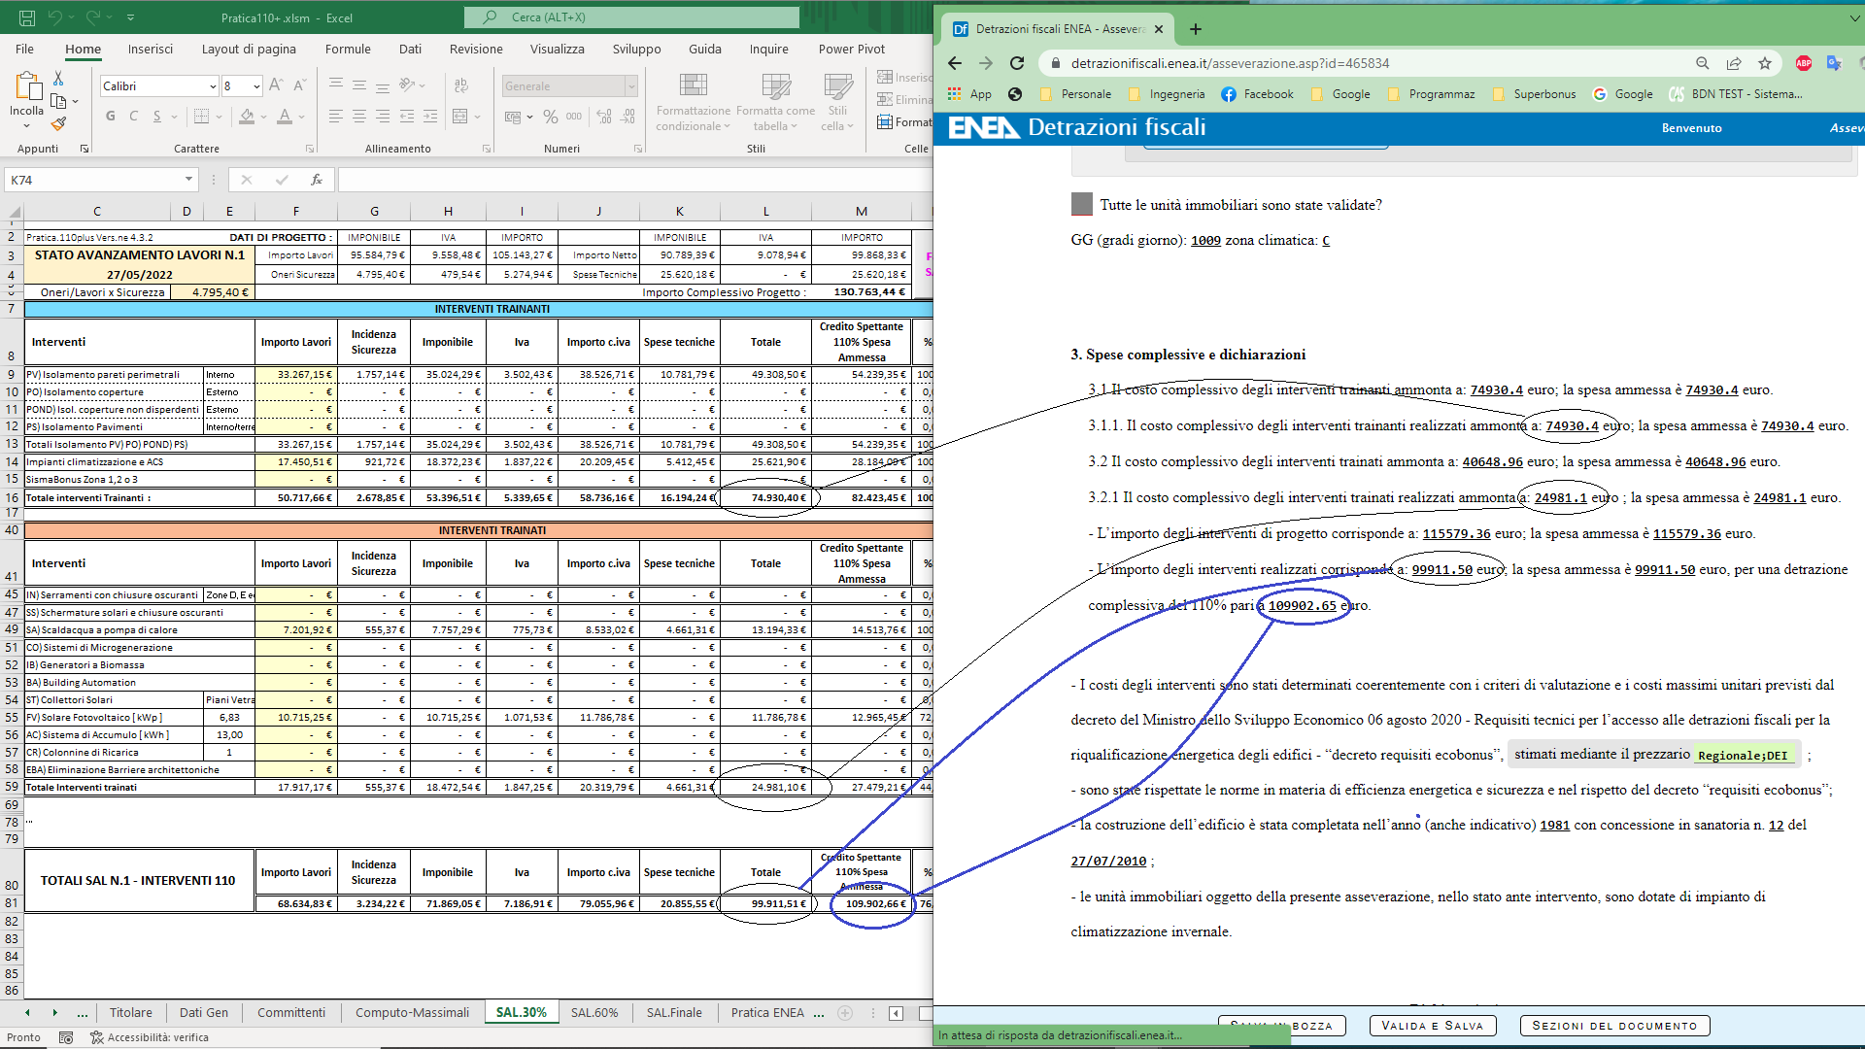Bookmark this page with the star icon
Screen dimensions: 1865x1049
1765,63
